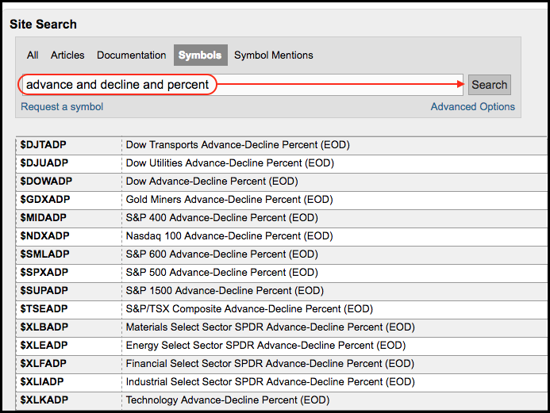Select the $DJTADP symbol result

tap(43, 145)
